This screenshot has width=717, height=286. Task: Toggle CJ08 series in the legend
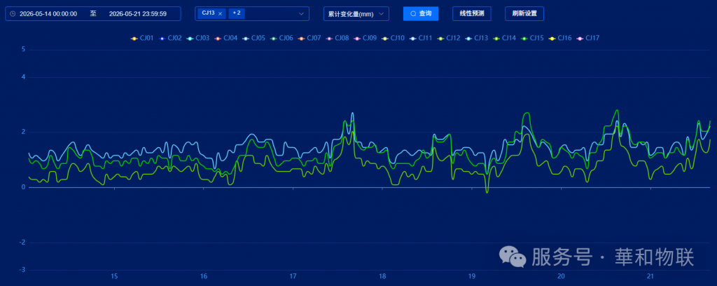(x=337, y=38)
